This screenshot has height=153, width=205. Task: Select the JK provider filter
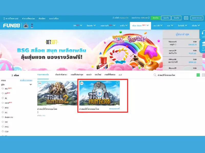[x=3, y=98]
